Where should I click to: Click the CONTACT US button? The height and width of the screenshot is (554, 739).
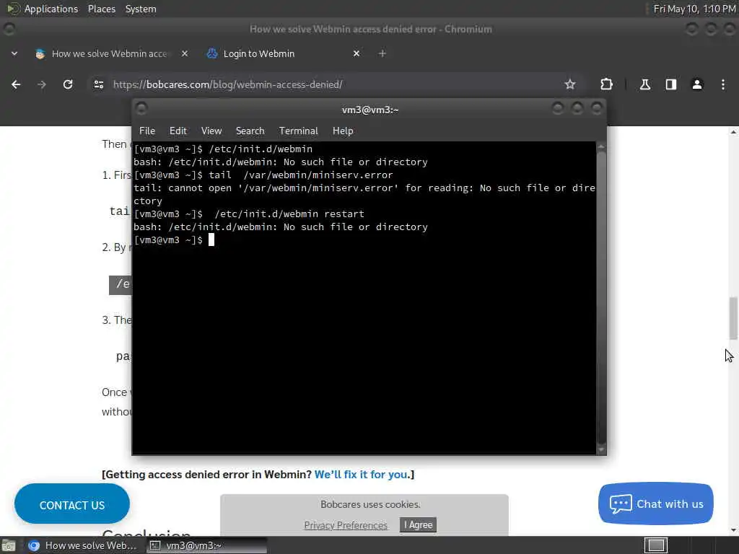pyautogui.click(x=72, y=504)
